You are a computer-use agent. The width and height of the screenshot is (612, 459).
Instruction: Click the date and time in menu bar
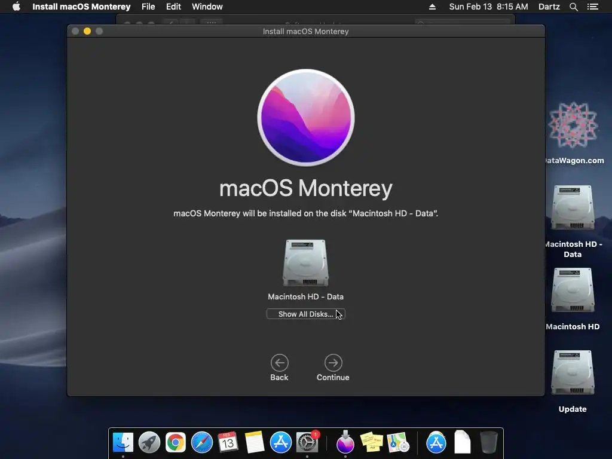click(x=488, y=7)
